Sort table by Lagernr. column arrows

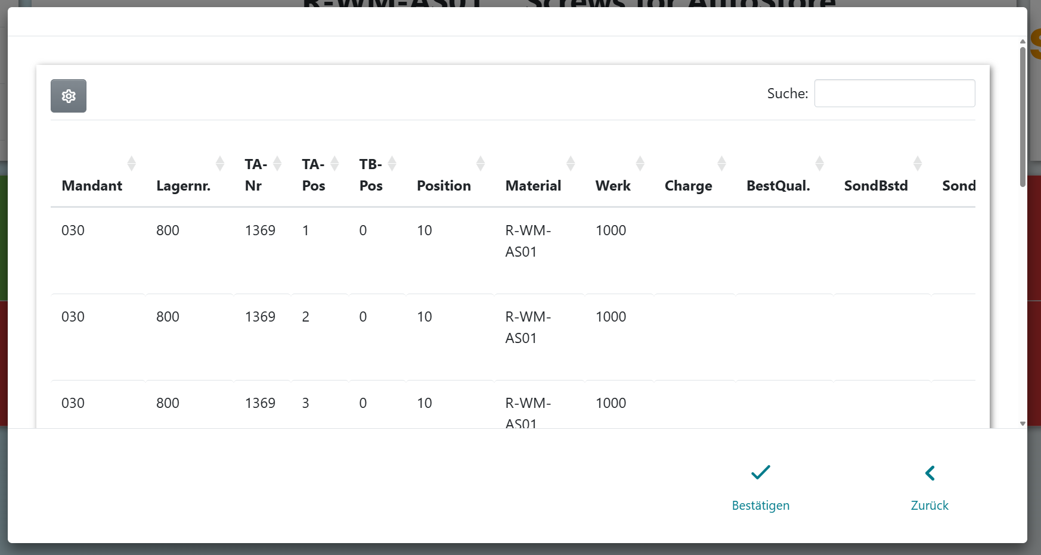[x=219, y=164]
